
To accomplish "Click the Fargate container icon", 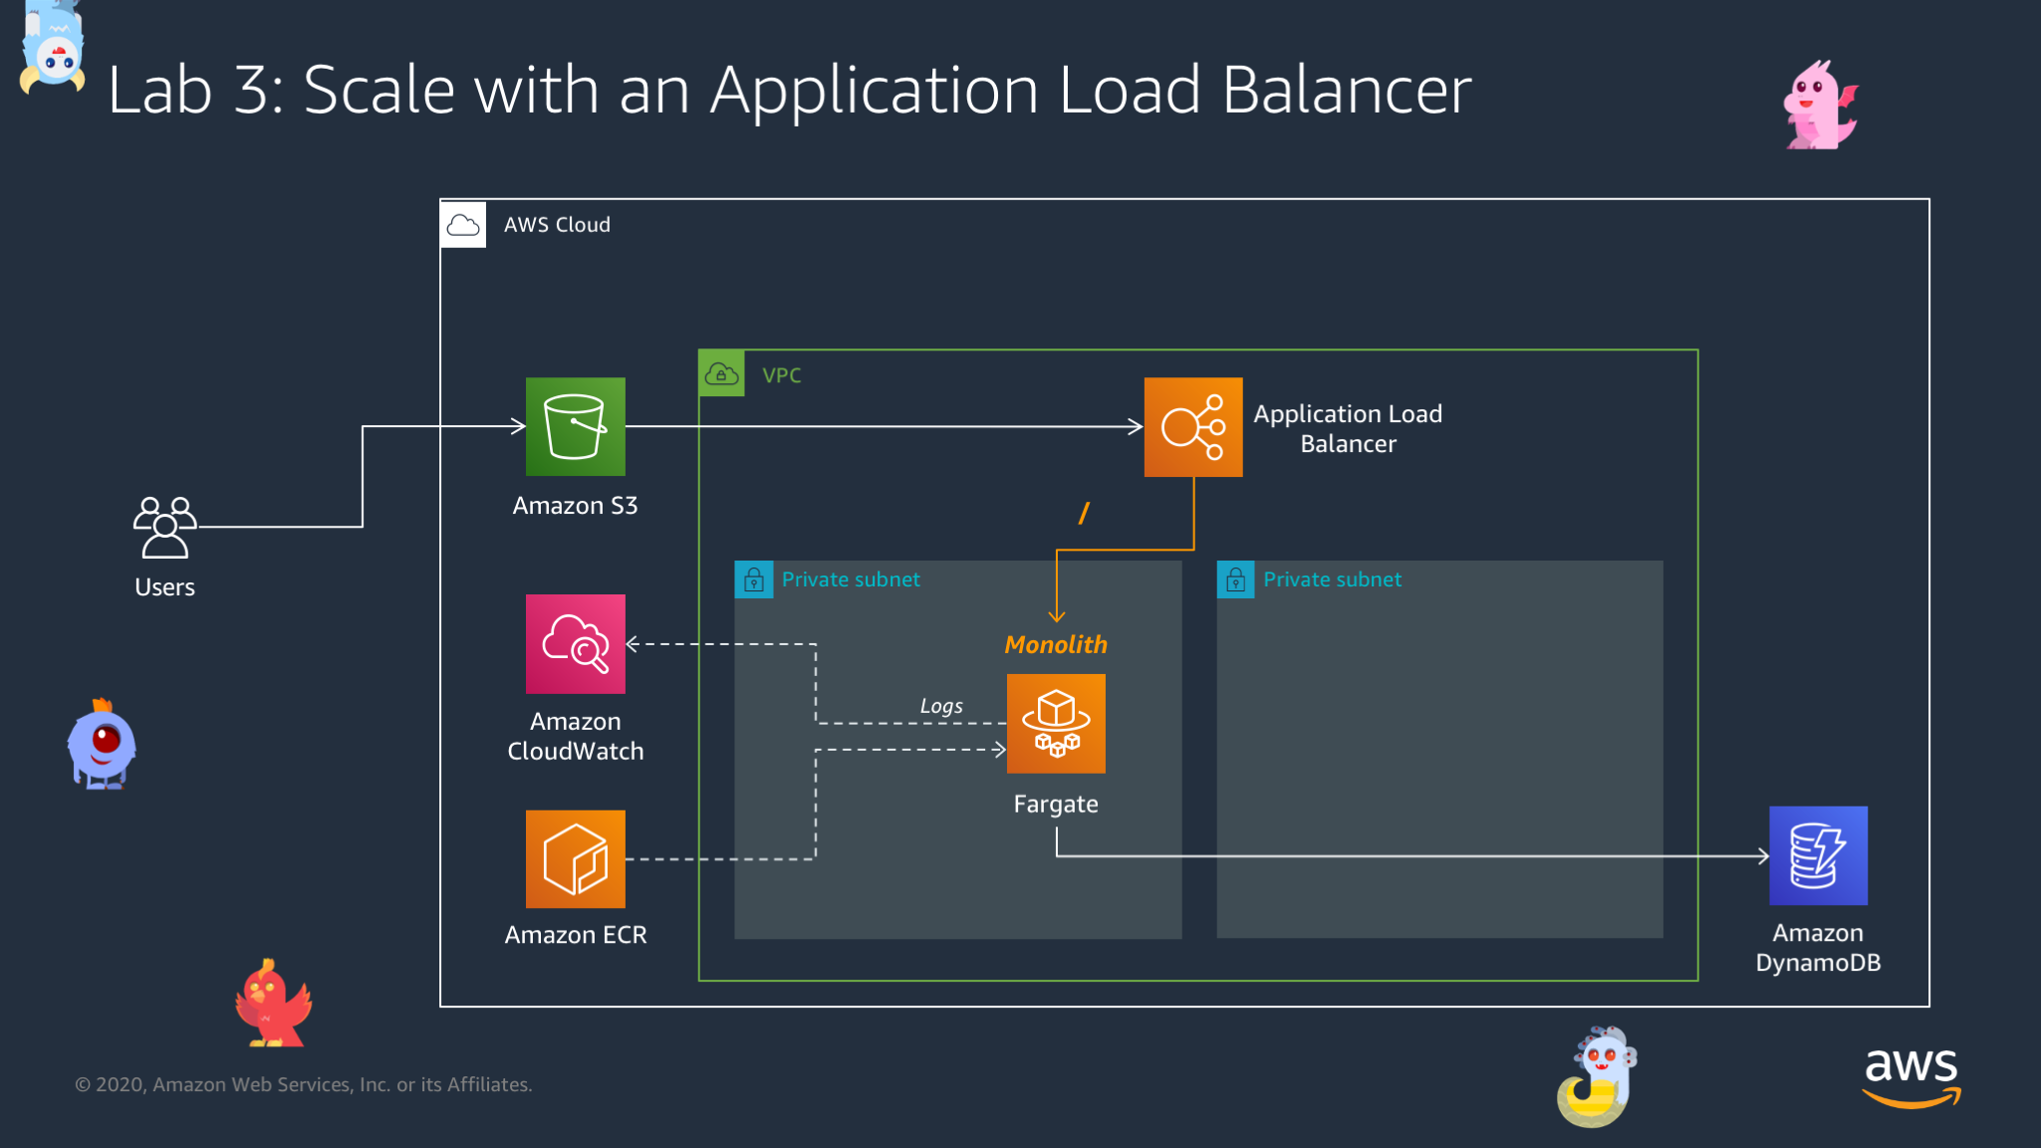I will (x=1056, y=723).
